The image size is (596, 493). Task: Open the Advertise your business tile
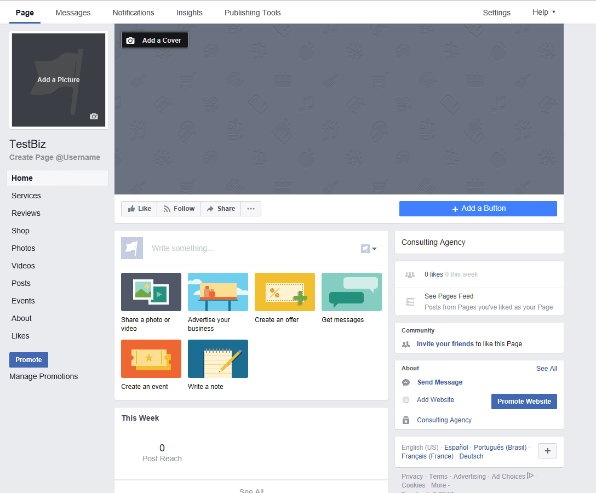click(x=217, y=292)
